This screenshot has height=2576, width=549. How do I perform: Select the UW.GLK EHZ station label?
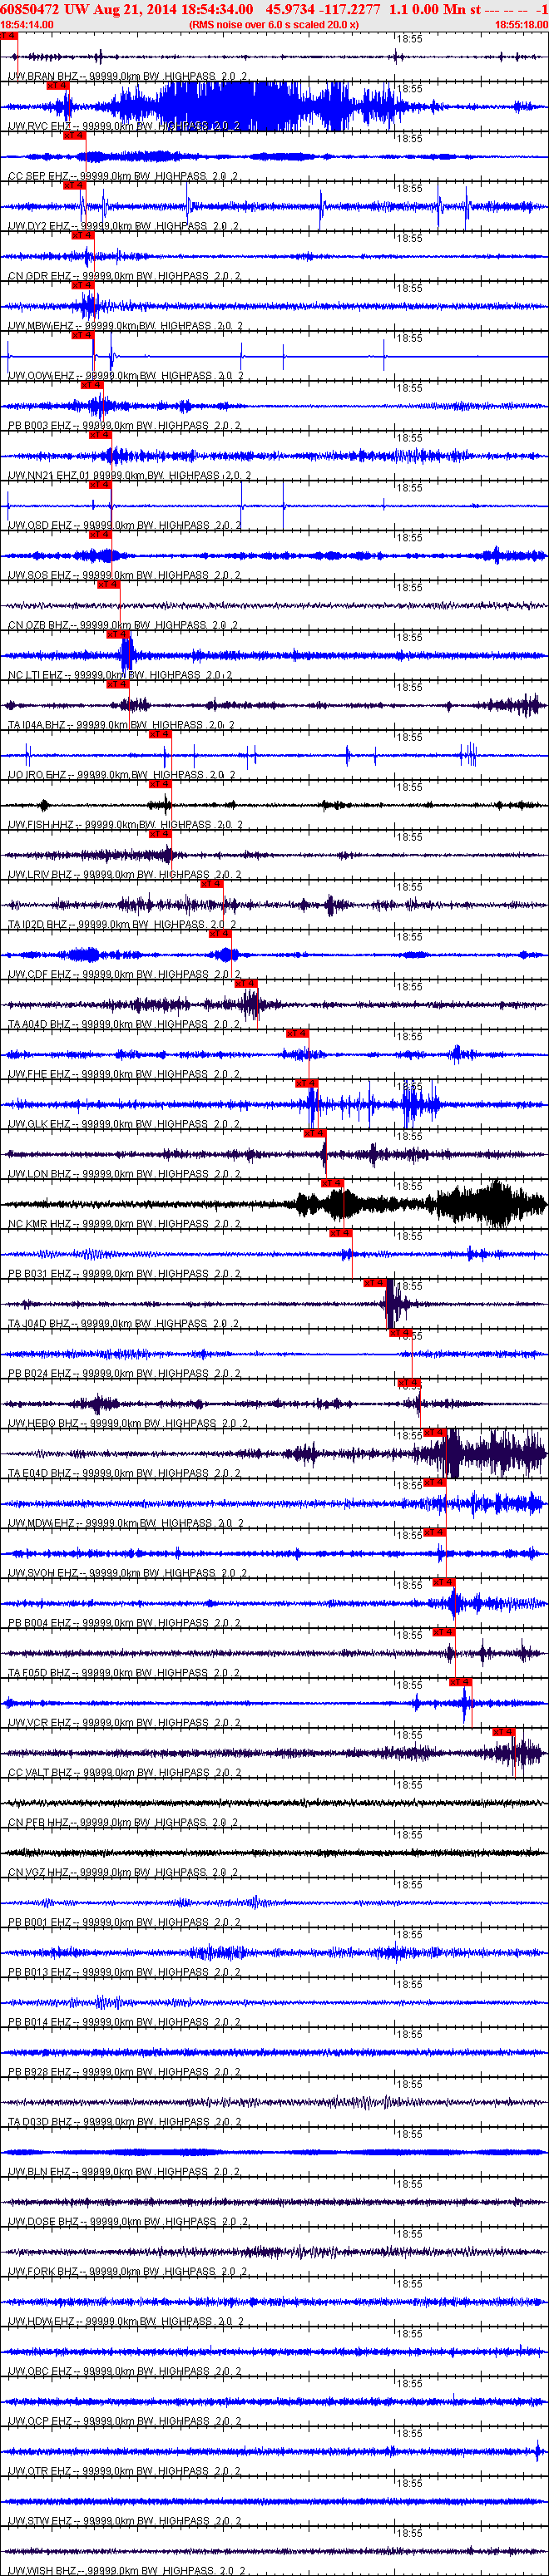124,1125
